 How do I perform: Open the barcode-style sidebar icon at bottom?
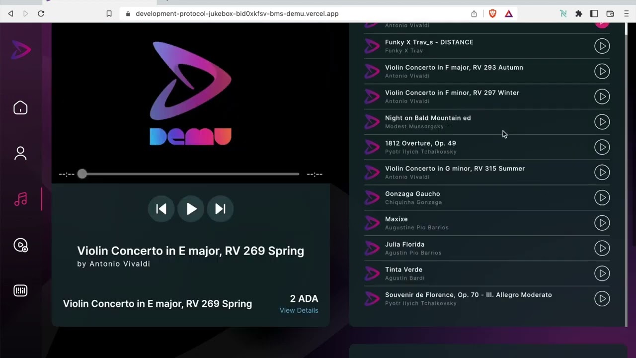pyautogui.click(x=20, y=291)
